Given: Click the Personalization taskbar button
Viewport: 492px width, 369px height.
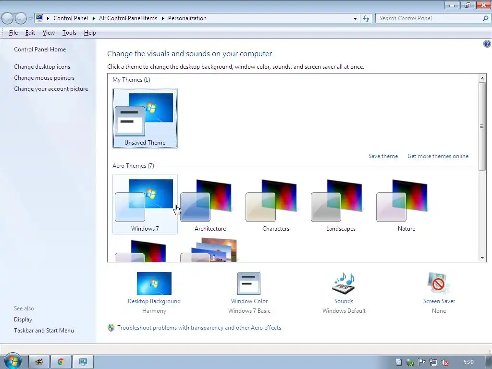Looking at the screenshot, I should coord(83,362).
